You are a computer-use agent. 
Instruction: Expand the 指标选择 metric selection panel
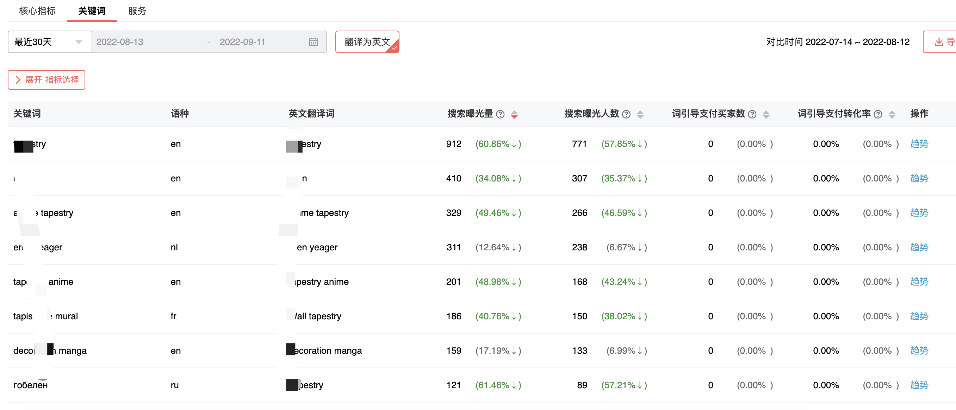46,79
